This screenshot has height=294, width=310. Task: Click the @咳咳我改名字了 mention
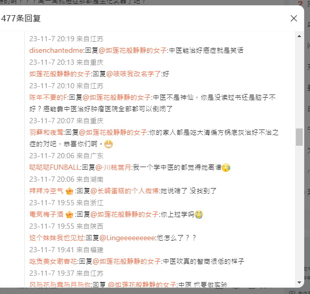click(134, 74)
